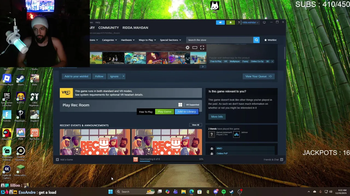Image resolution: width=350 pixels, height=196 pixels.
Task: Enter fullscreen on the media viewer
Action: [202, 48]
